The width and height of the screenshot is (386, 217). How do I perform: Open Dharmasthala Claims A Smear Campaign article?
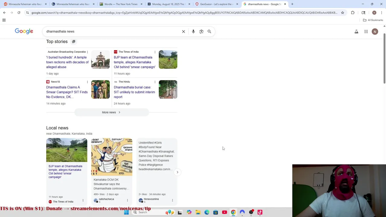point(67,92)
